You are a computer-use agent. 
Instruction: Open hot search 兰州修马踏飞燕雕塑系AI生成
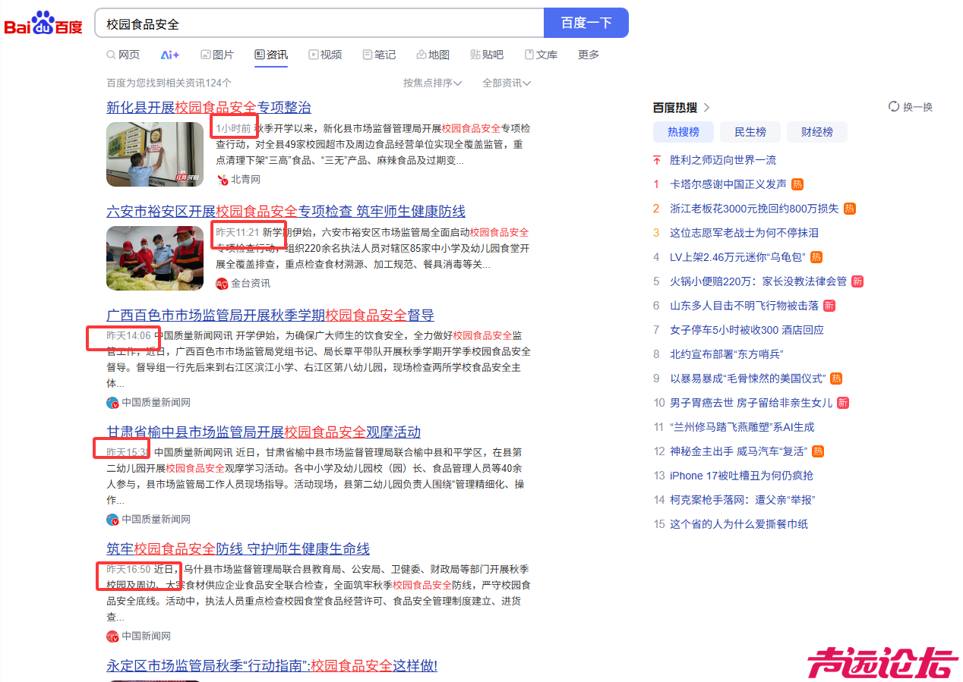742,427
